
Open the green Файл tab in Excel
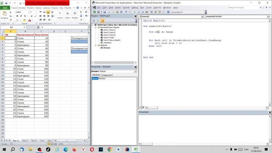pyautogui.click(x=5, y=8)
